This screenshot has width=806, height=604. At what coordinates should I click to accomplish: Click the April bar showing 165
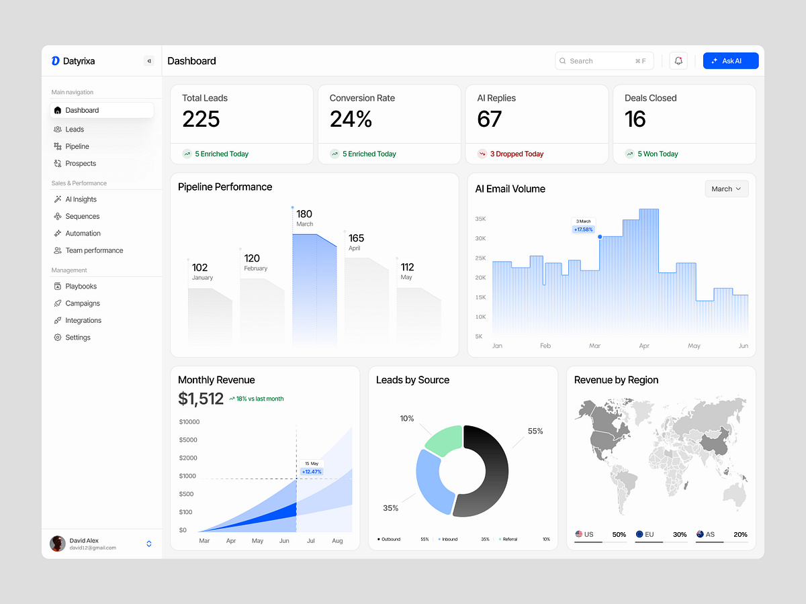click(x=367, y=301)
